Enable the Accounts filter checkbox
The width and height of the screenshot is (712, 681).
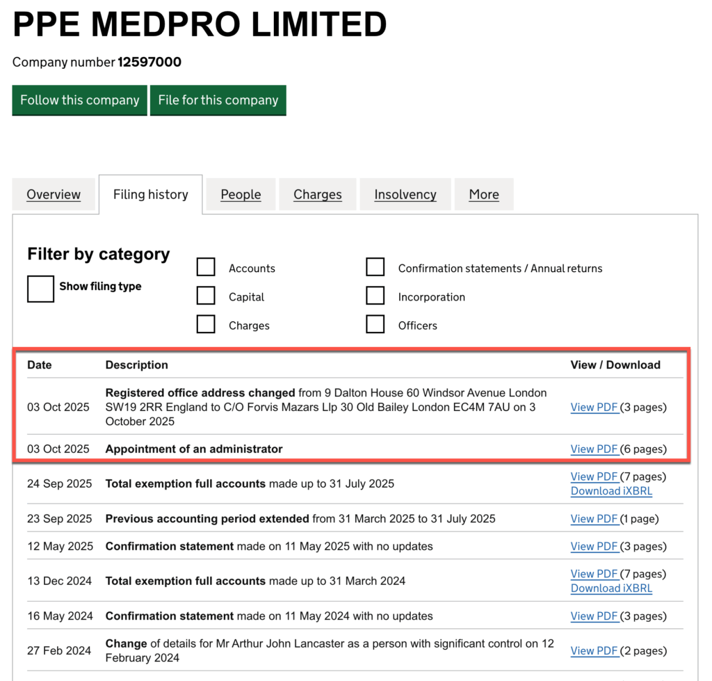coord(206,266)
